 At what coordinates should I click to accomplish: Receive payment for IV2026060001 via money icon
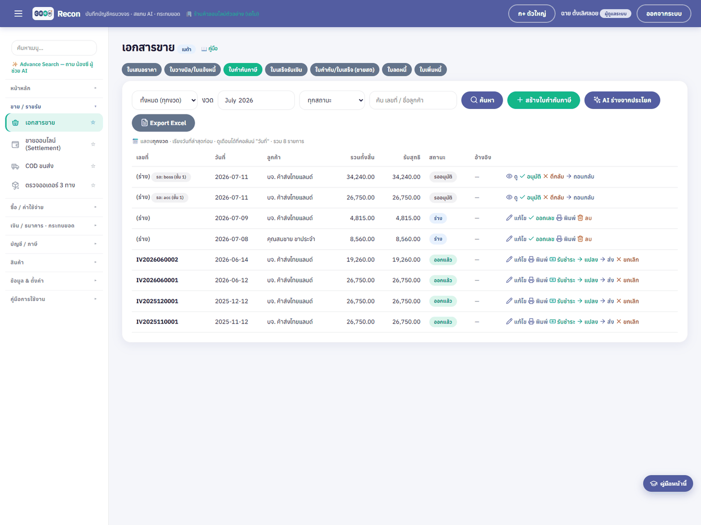[553, 280]
